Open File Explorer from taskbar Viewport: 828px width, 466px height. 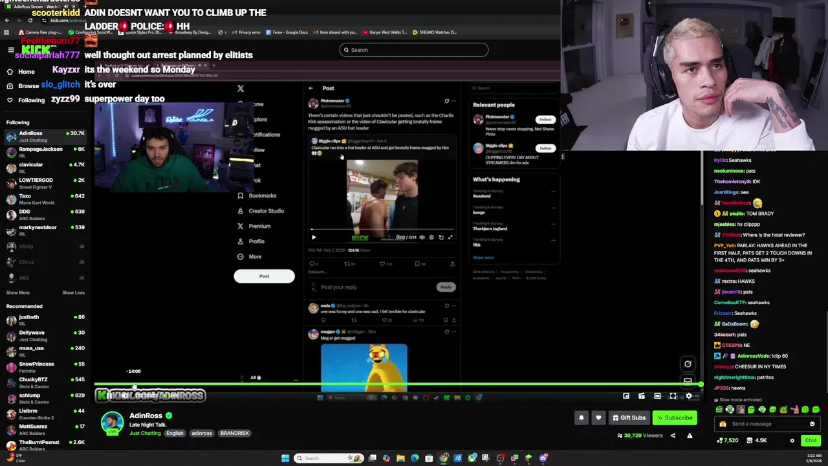400,458
